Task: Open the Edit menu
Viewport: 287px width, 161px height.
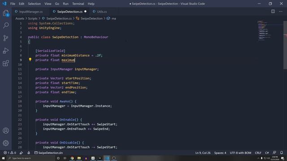Action: tap(22, 4)
